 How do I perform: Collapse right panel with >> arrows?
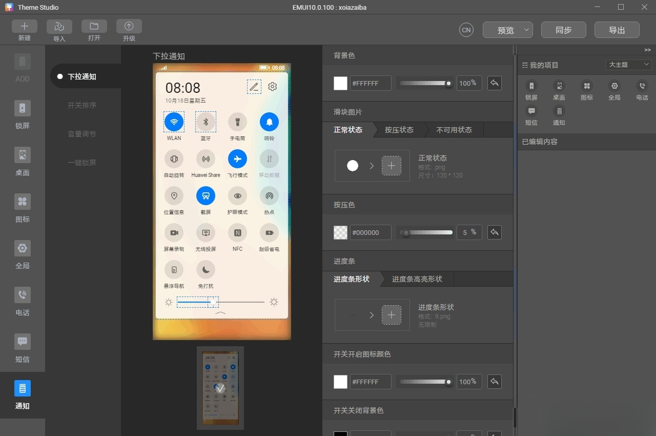(x=648, y=50)
